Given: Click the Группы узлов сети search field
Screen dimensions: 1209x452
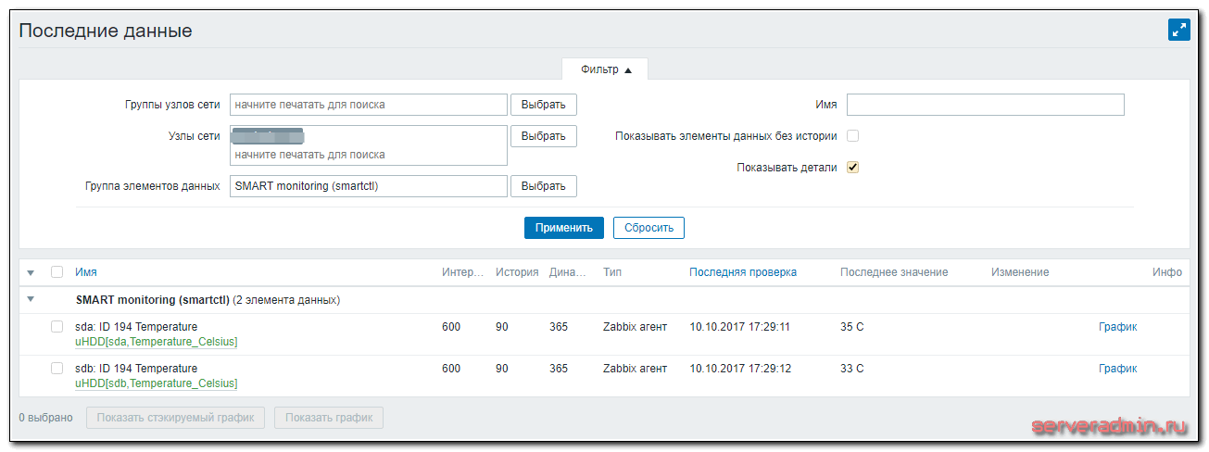Looking at the screenshot, I should pyautogui.click(x=368, y=105).
